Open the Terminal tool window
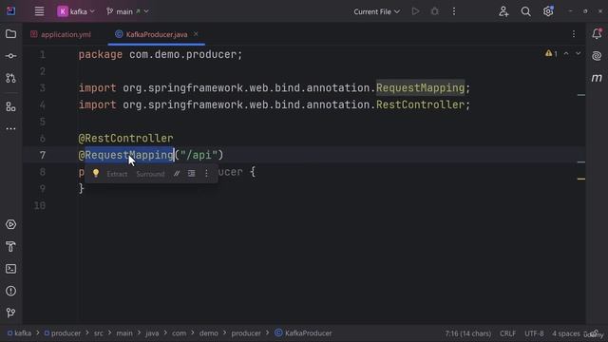Viewport: 608px width, 342px height. pos(10,269)
